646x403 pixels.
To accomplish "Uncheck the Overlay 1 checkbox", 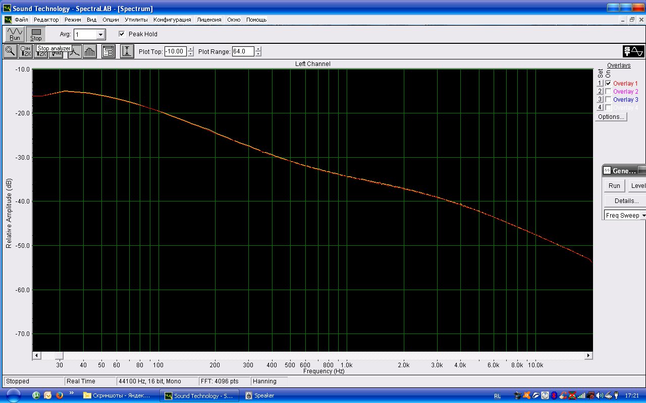I will [608, 84].
